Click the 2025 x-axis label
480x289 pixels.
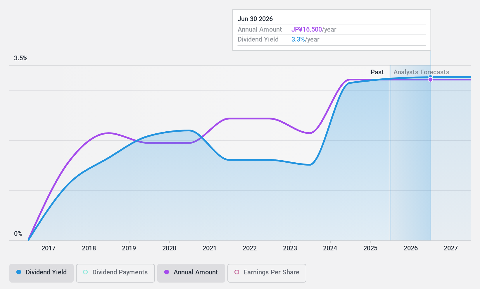[370, 248]
